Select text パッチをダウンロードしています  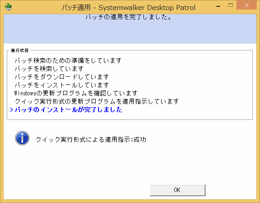(x=62, y=77)
